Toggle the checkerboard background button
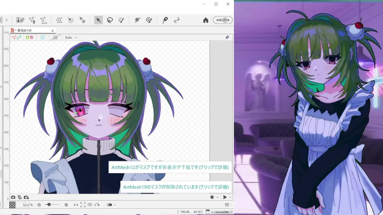Image resolution: width=383 pixels, height=215 pixels. pyautogui.click(x=12, y=205)
